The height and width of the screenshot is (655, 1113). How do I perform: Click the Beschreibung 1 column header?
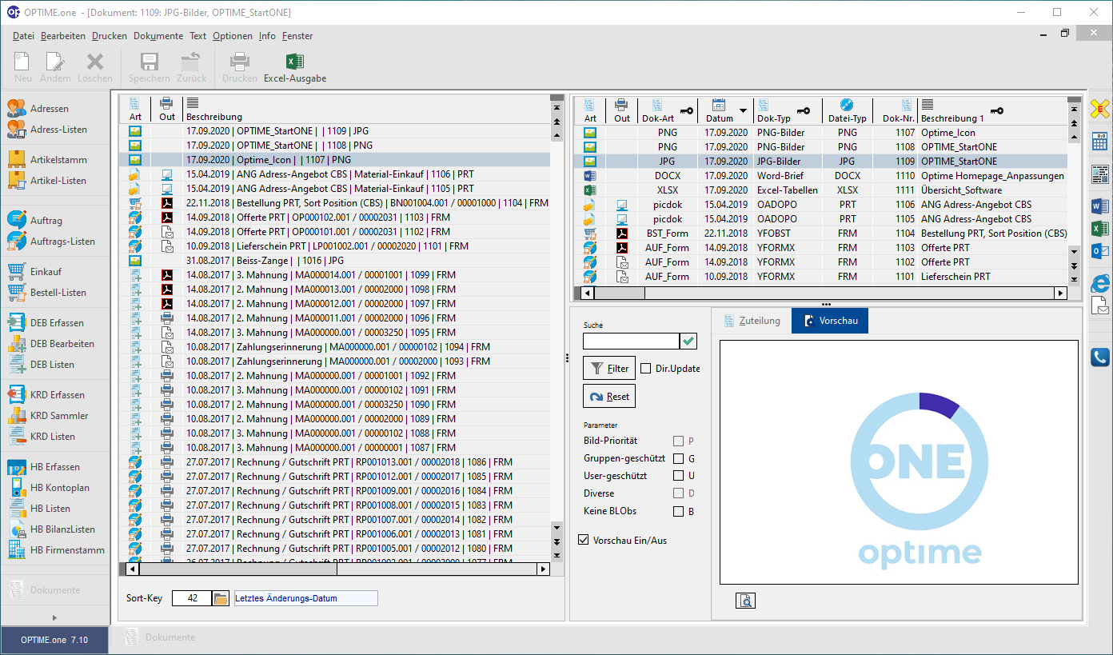pyautogui.click(x=991, y=111)
